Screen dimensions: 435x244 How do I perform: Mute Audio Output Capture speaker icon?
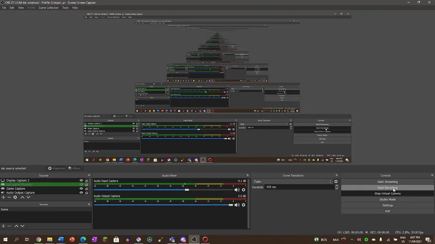pos(237,205)
